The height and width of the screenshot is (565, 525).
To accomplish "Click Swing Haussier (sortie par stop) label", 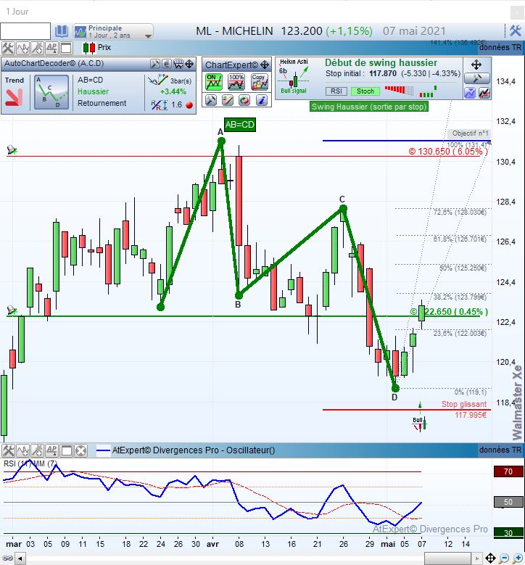I will point(369,107).
